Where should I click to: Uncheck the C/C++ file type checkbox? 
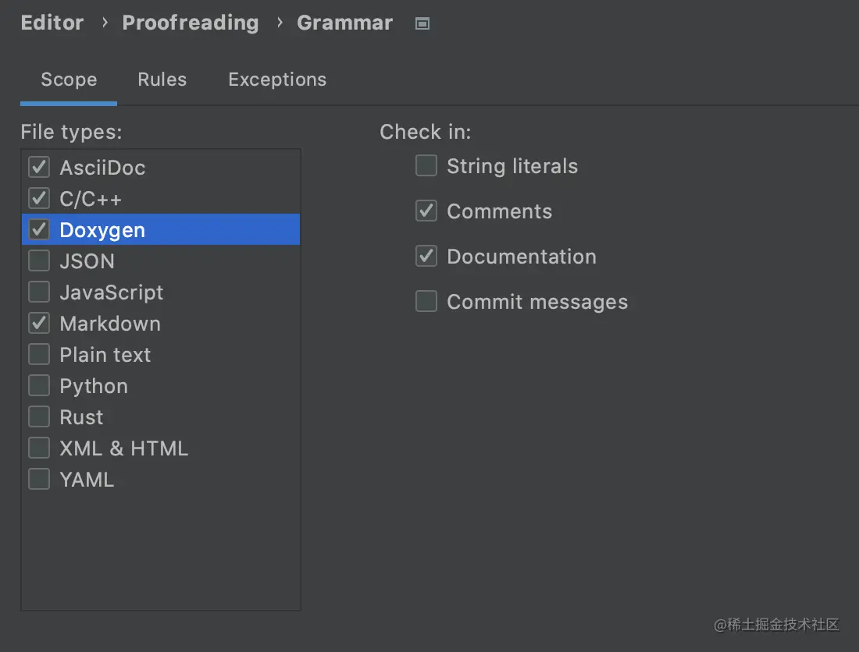click(x=39, y=199)
